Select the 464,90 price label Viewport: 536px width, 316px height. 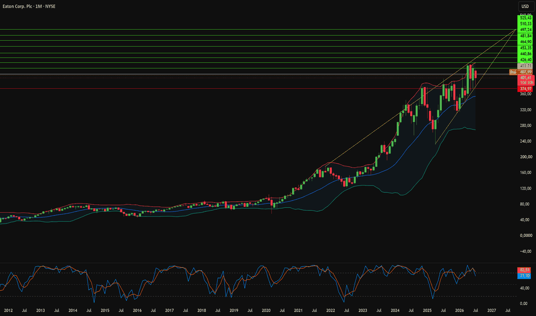526,42
